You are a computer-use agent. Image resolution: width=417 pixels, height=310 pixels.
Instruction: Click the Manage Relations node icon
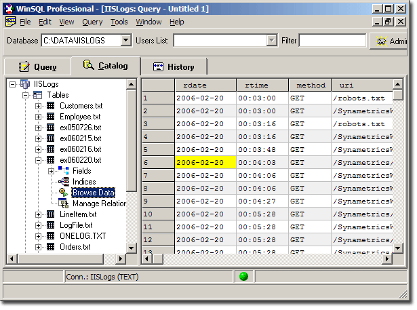pyautogui.click(x=64, y=204)
